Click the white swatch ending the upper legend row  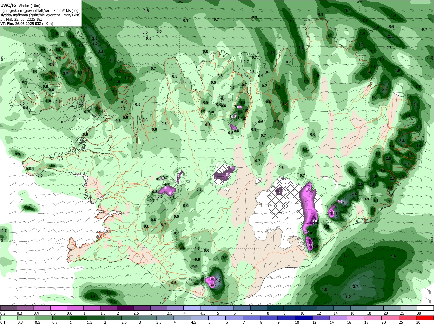(425, 308)
